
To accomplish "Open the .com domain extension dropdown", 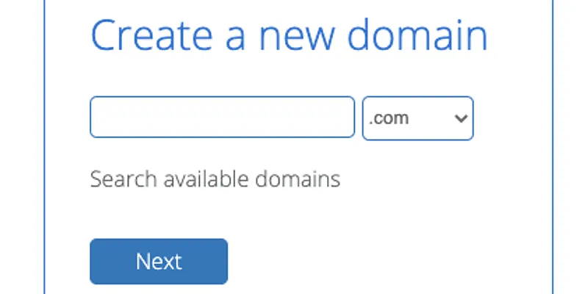I will pyautogui.click(x=417, y=118).
